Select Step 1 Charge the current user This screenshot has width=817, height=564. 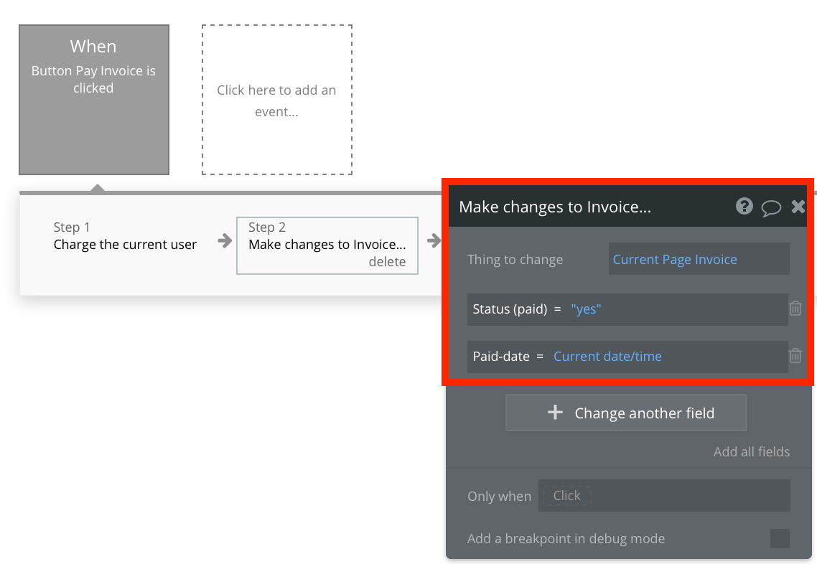125,237
